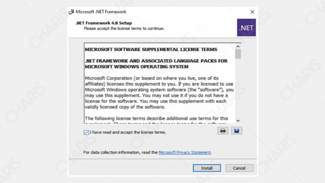
Task: Click the purple .NET logo
Action: tap(246, 28)
